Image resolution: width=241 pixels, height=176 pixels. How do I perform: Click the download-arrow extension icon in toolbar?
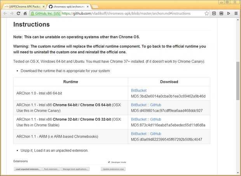pyautogui.click(x=214, y=14)
